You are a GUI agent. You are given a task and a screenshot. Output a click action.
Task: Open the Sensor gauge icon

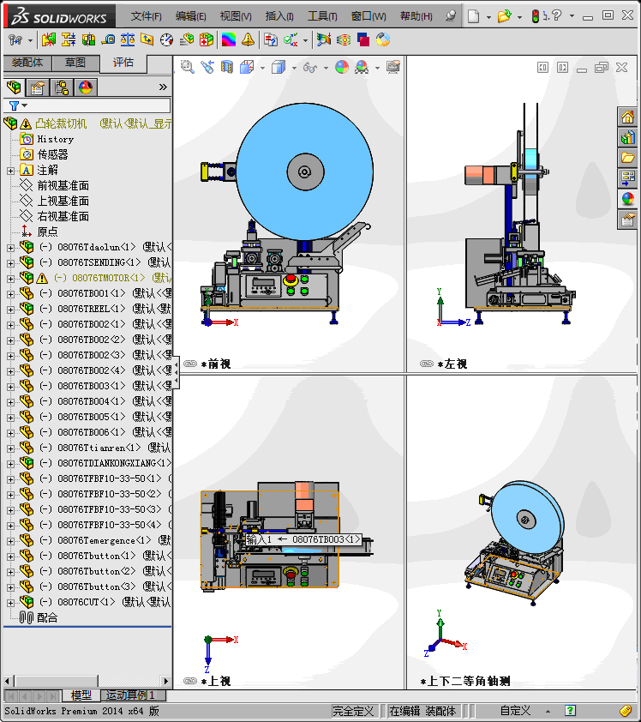(166, 40)
